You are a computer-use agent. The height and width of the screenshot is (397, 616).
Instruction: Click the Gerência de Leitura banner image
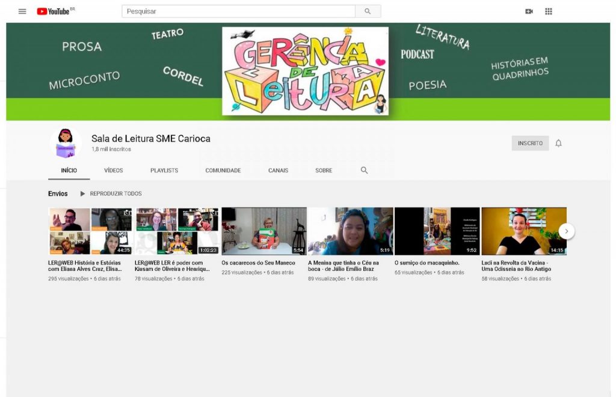(x=305, y=71)
